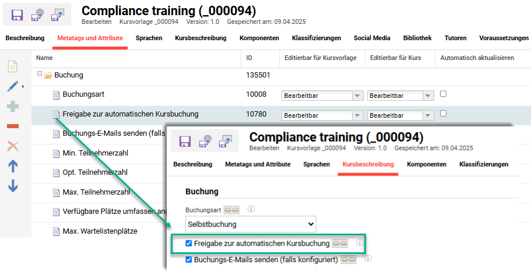
Task: Click the save and publish globe icon
Action: click(x=37, y=15)
